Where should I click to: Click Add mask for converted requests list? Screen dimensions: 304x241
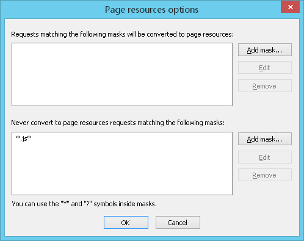[x=265, y=50]
